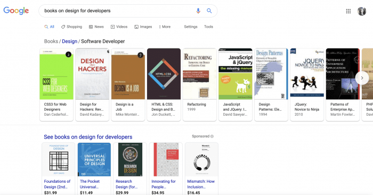Click the Research Design product image
This screenshot has height=195, width=373.
point(130,159)
